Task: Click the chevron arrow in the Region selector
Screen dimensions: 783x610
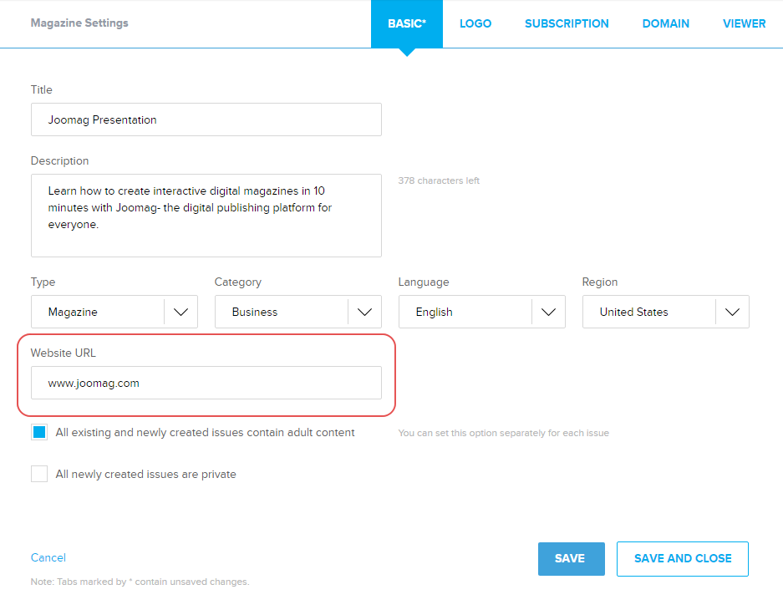Action: point(733,312)
